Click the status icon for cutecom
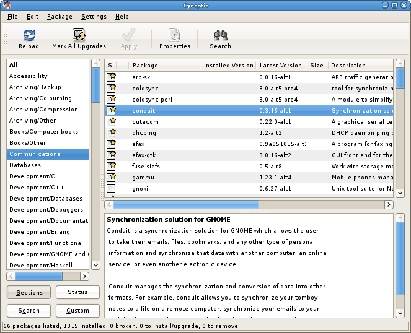The height and width of the screenshot is (333, 411). [111, 122]
